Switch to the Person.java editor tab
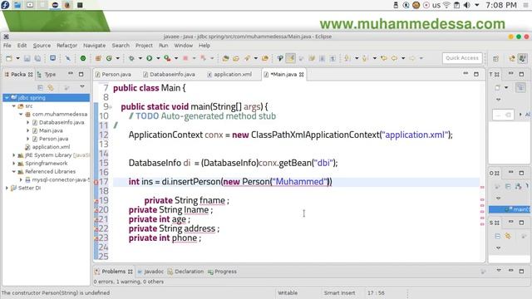The image size is (532, 299). pyautogui.click(x=113, y=74)
